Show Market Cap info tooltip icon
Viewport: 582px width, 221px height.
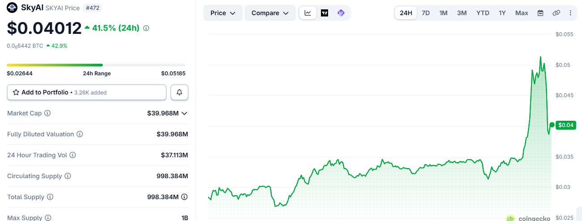(47, 113)
